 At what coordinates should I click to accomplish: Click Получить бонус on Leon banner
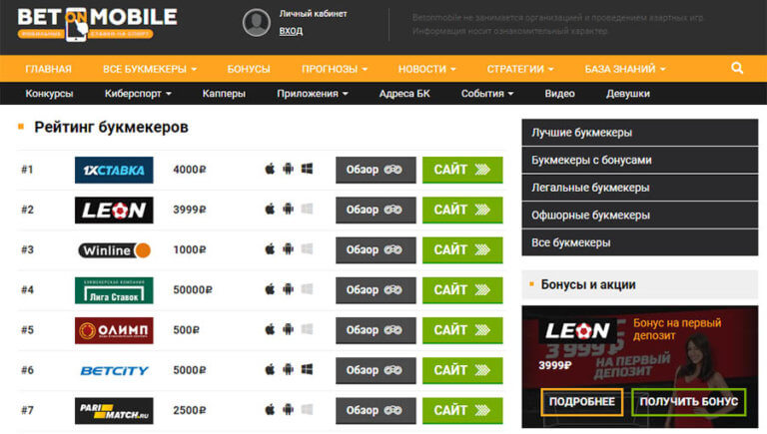[x=688, y=401]
